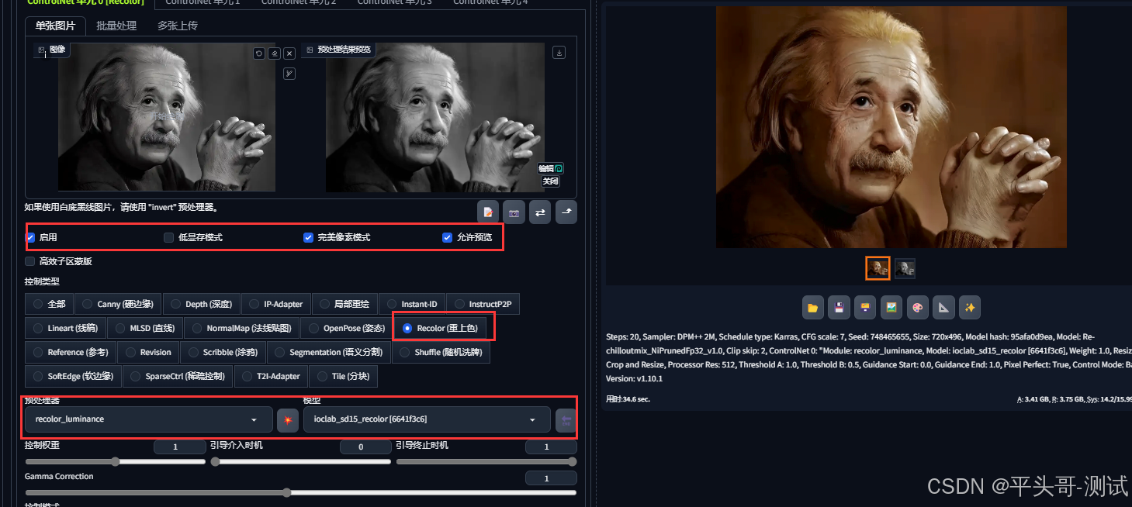The height and width of the screenshot is (507, 1132).
Task: Select the Lineart (线稿) control type
Action: pyautogui.click(x=65, y=328)
